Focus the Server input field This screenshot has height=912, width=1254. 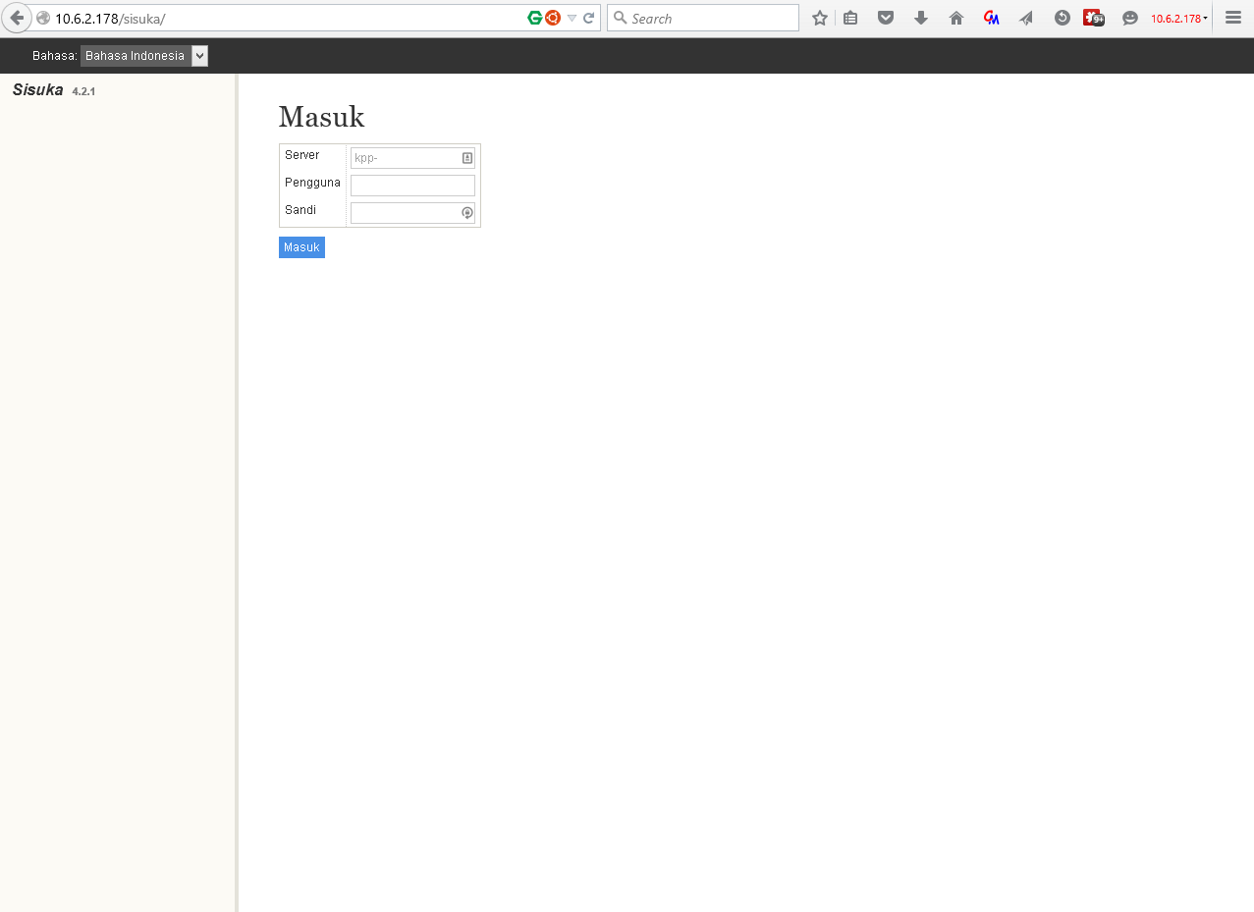pyautogui.click(x=412, y=158)
